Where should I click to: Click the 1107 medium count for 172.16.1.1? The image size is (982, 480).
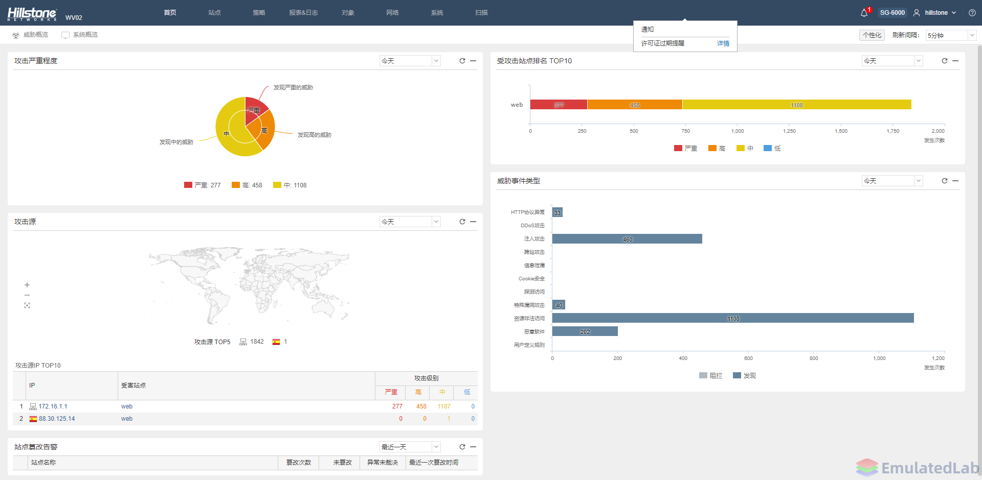tap(444, 406)
